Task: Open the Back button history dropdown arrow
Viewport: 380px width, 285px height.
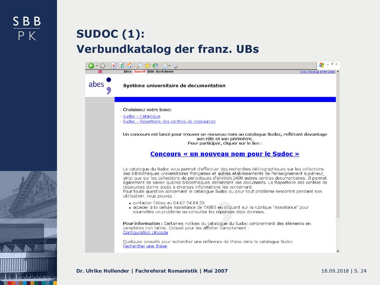Action: point(97,66)
